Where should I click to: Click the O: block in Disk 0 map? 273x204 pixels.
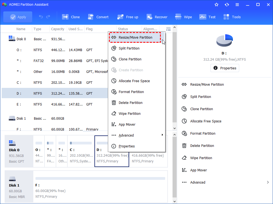tap(39, 151)
